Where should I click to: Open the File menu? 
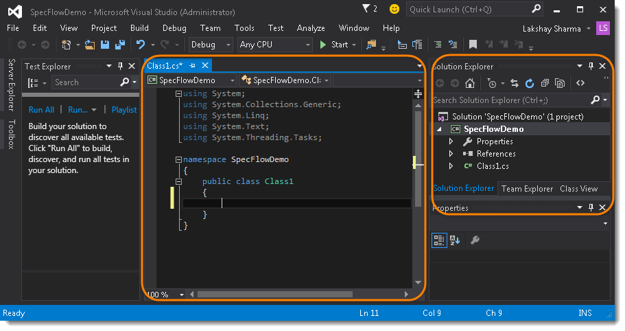point(13,28)
